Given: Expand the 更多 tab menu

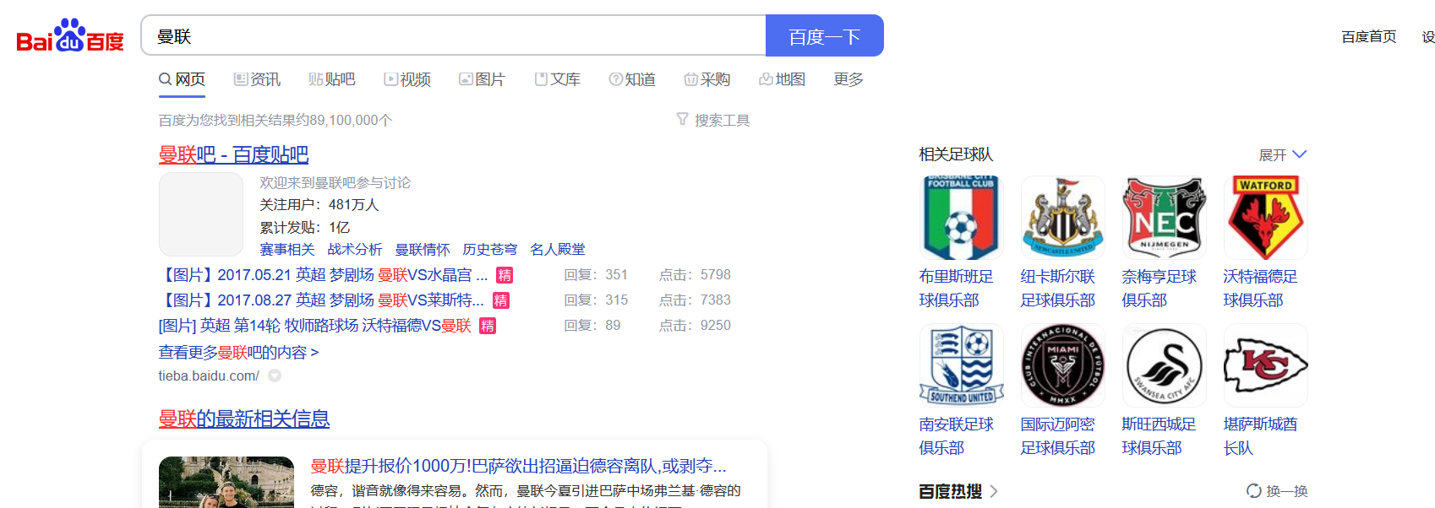Looking at the screenshot, I should click(x=848, y=79).
